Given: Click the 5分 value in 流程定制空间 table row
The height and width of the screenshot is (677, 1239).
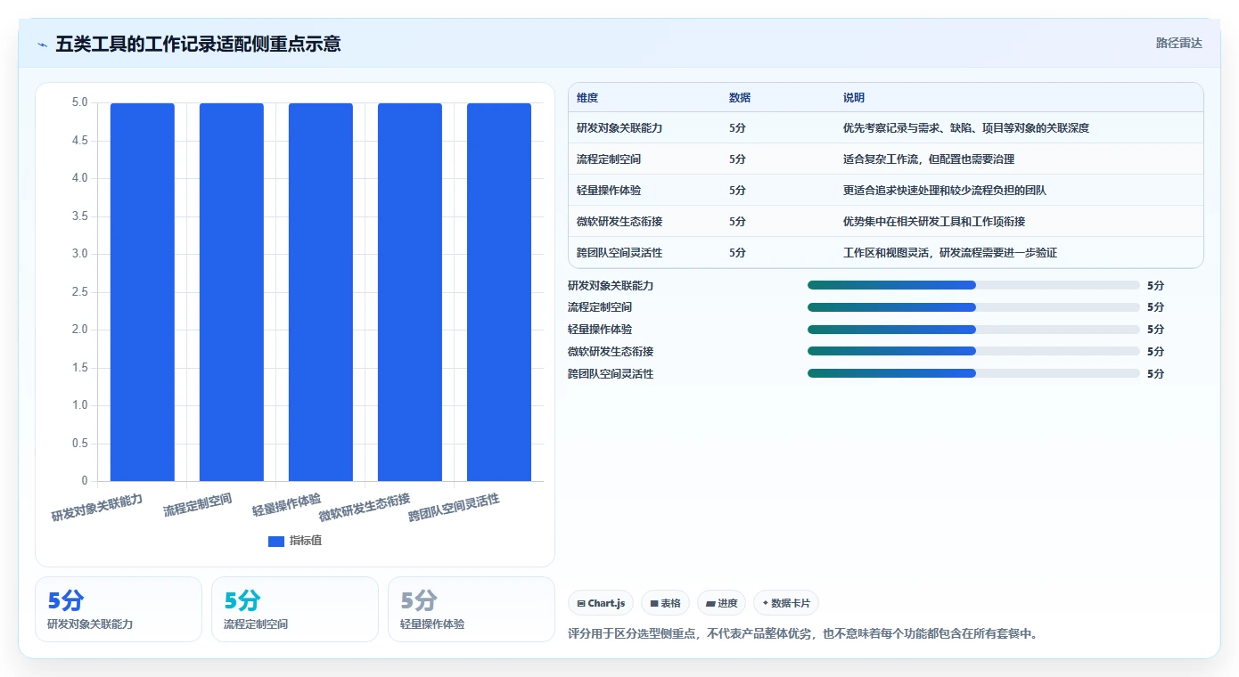Looking at the screenshot, I should point(737,159).
